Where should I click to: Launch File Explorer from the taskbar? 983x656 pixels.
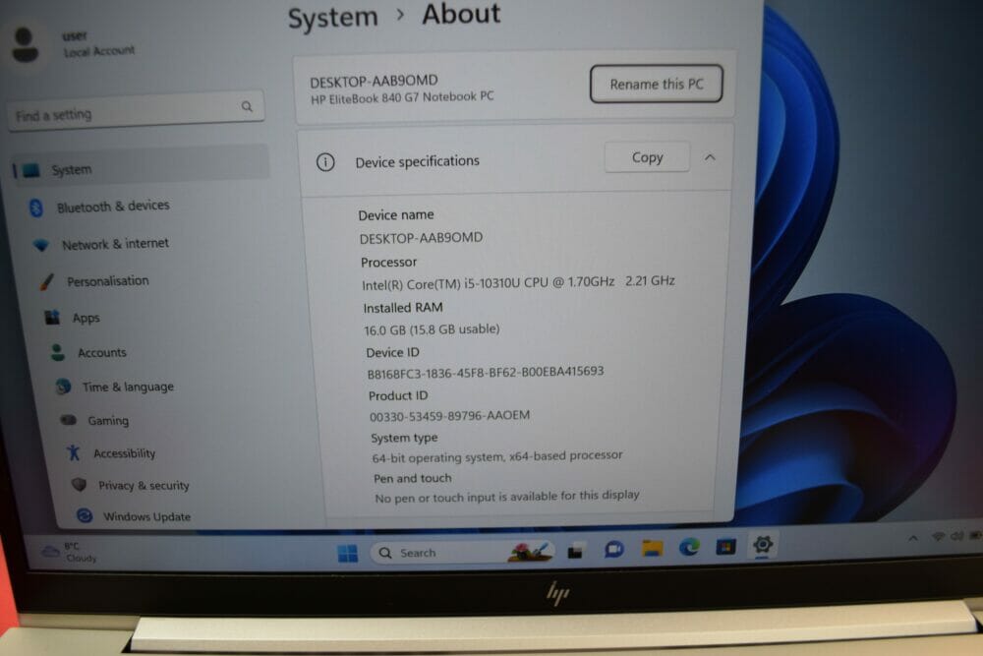[x=652, y=548]
